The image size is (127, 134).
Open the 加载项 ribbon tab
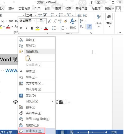(x=96, y=9)
